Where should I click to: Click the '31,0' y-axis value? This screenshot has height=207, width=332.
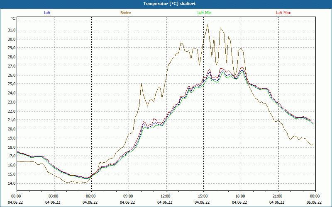click(12, 30)
